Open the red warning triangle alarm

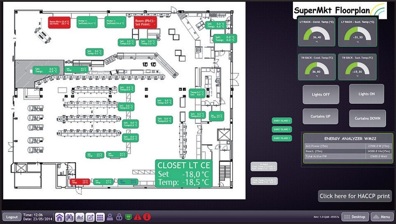click(138, 217)
